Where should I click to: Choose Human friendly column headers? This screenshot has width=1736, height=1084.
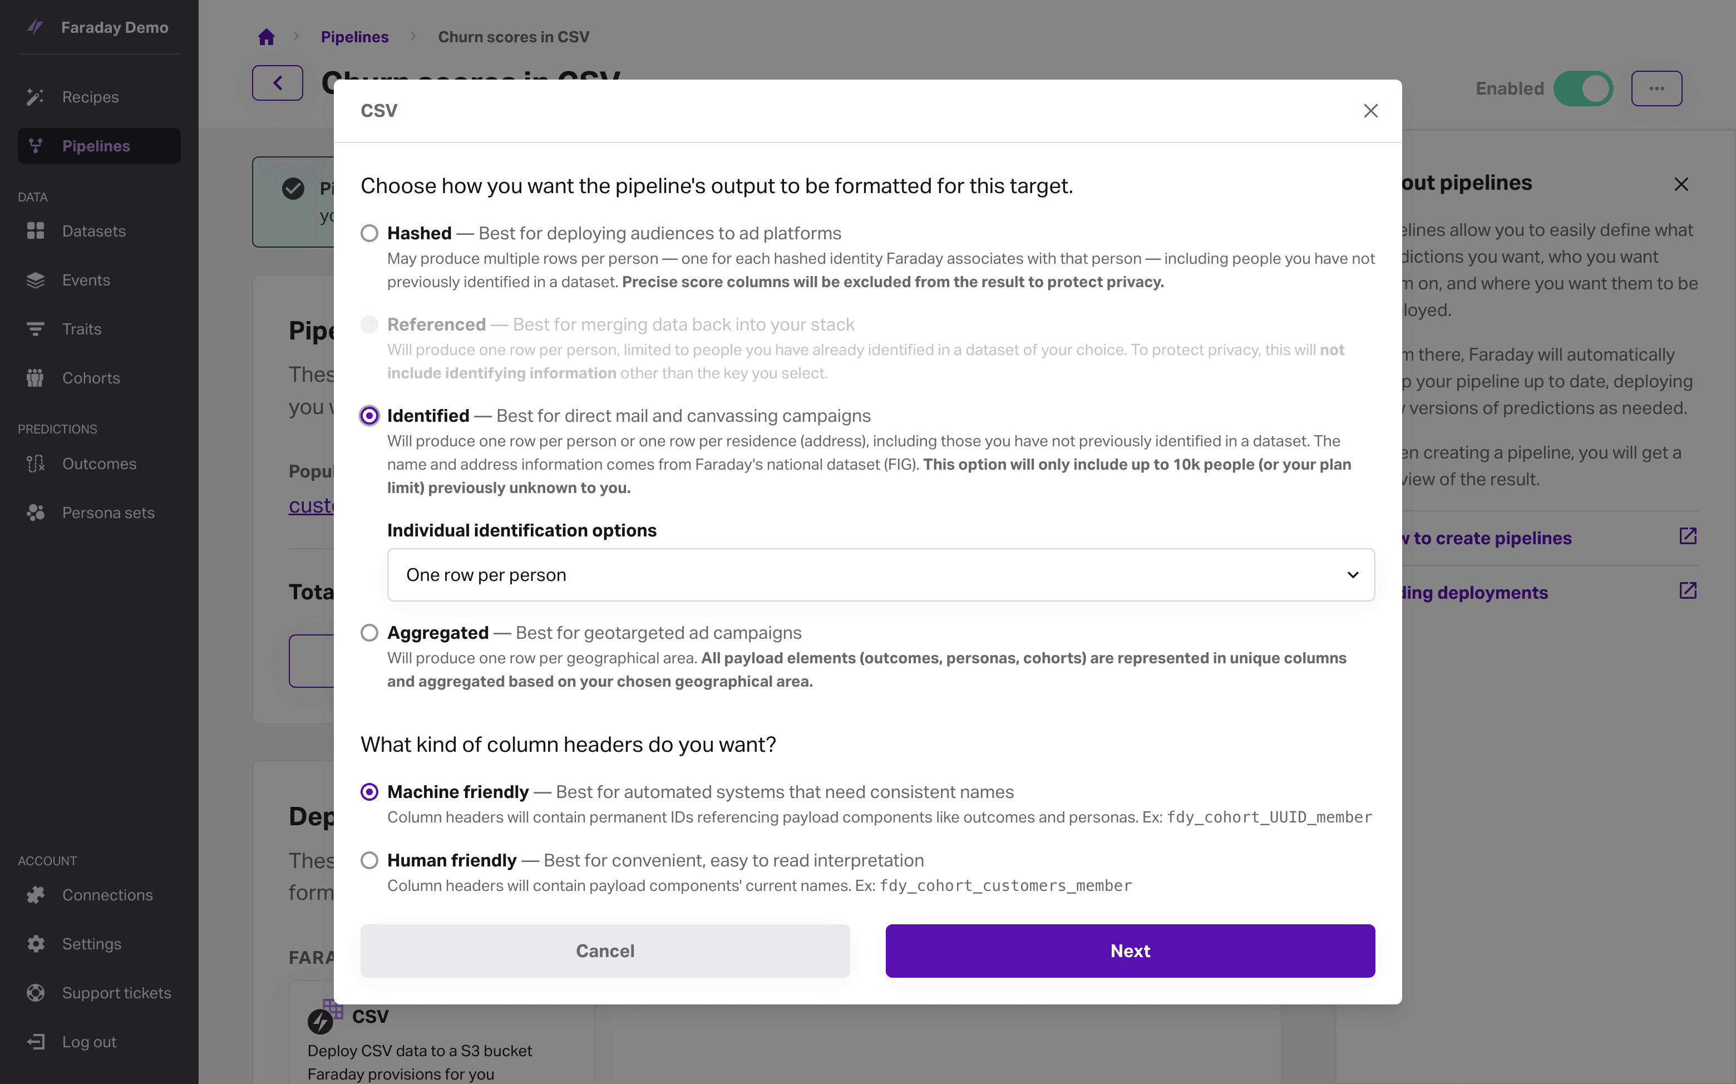[x=369, y=860]
